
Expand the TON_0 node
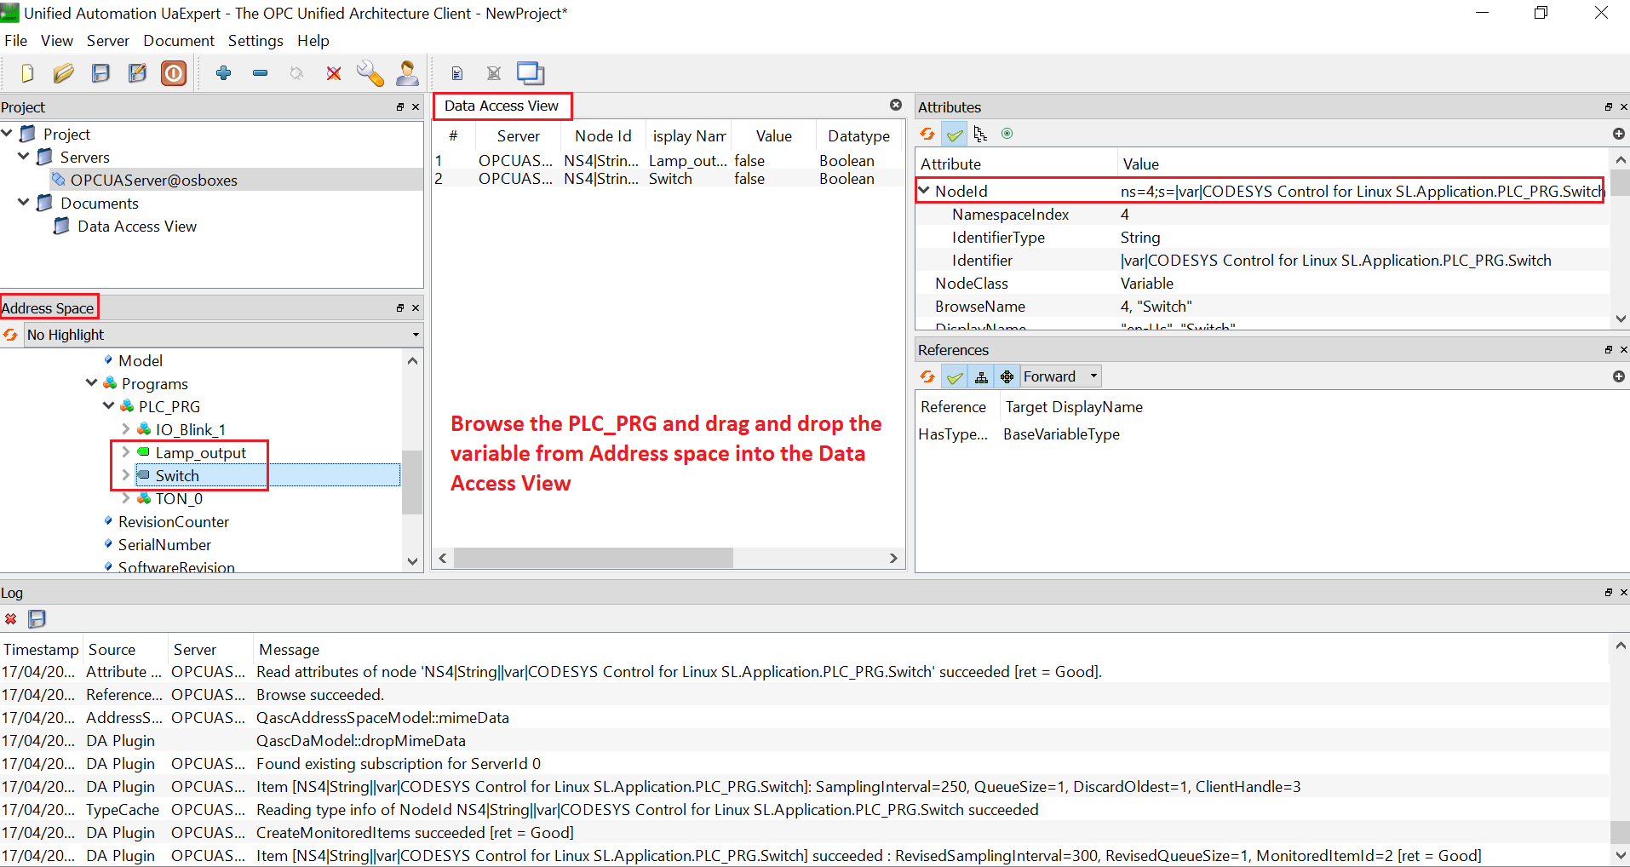(x=126, y=497)
